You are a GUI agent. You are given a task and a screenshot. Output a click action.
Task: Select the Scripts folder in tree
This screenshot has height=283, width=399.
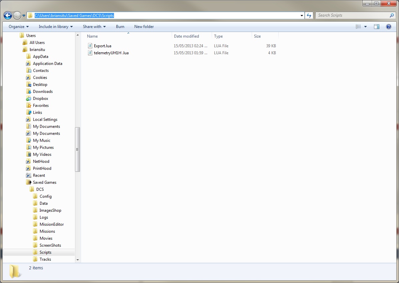45,252
